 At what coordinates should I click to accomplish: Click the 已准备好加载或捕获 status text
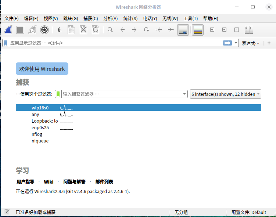pyautogui.click(x=36, y=212)
